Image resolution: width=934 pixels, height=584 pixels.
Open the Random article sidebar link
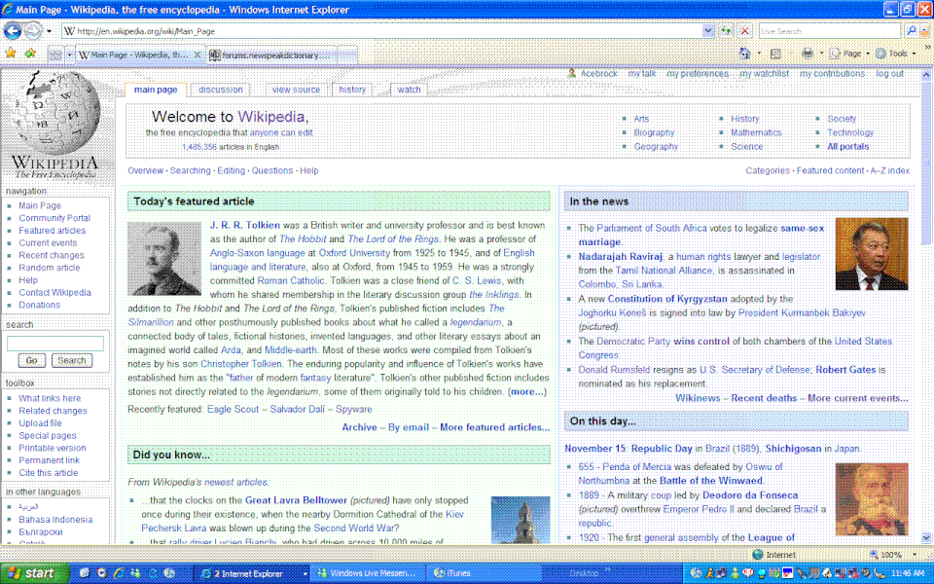[x=50, y=268]
